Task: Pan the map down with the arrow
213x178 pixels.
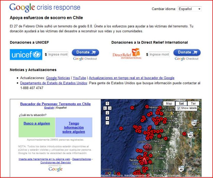Action: [107, 113]
